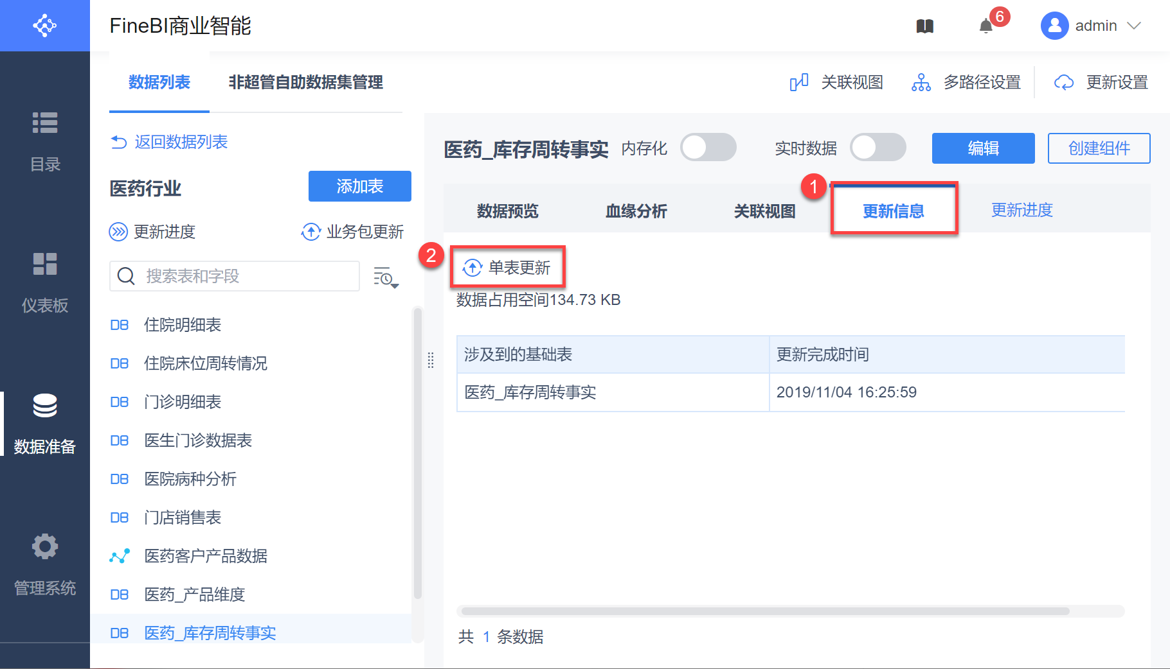Click the FineBI logo icon
This screenshot has height=669, width=1170.
point(45,26)
